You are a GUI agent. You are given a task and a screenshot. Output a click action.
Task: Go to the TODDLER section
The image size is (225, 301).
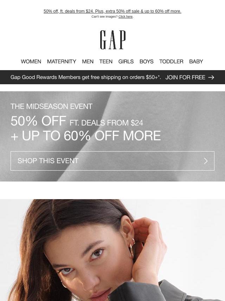(x=171, y=61)
